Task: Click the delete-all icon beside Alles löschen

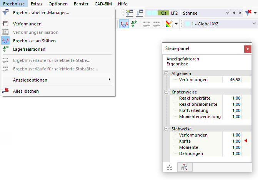Action: (5, 91)
